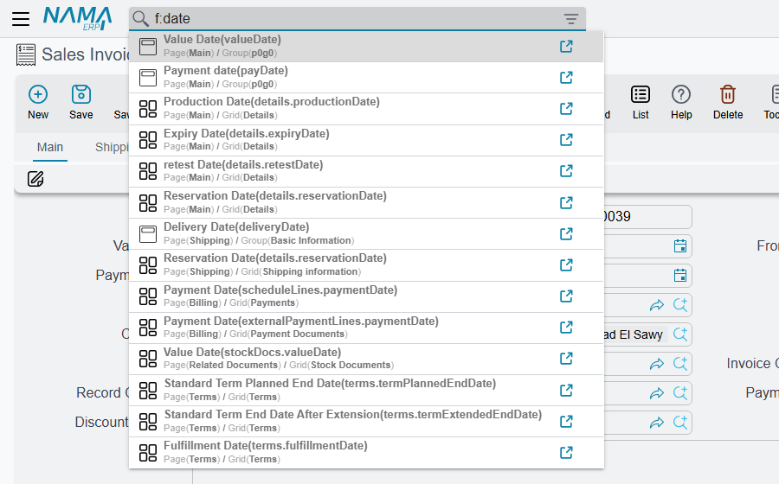Open Production Date external link icon
The width and height of the screenshot is (779, 484).
tap(566, 109)
